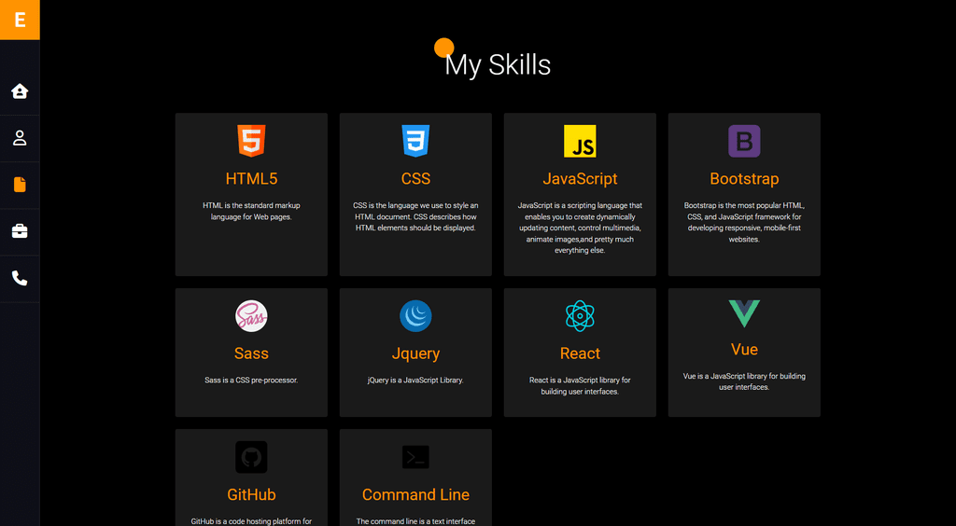Click the Jquery card title
956x526 pixels.
[415, 353]
